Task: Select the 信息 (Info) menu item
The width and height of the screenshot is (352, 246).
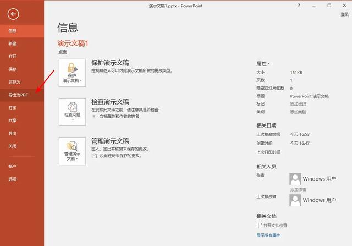Action: point(22,31)
